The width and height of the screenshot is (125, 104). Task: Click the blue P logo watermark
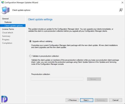(x=4, y=99)
